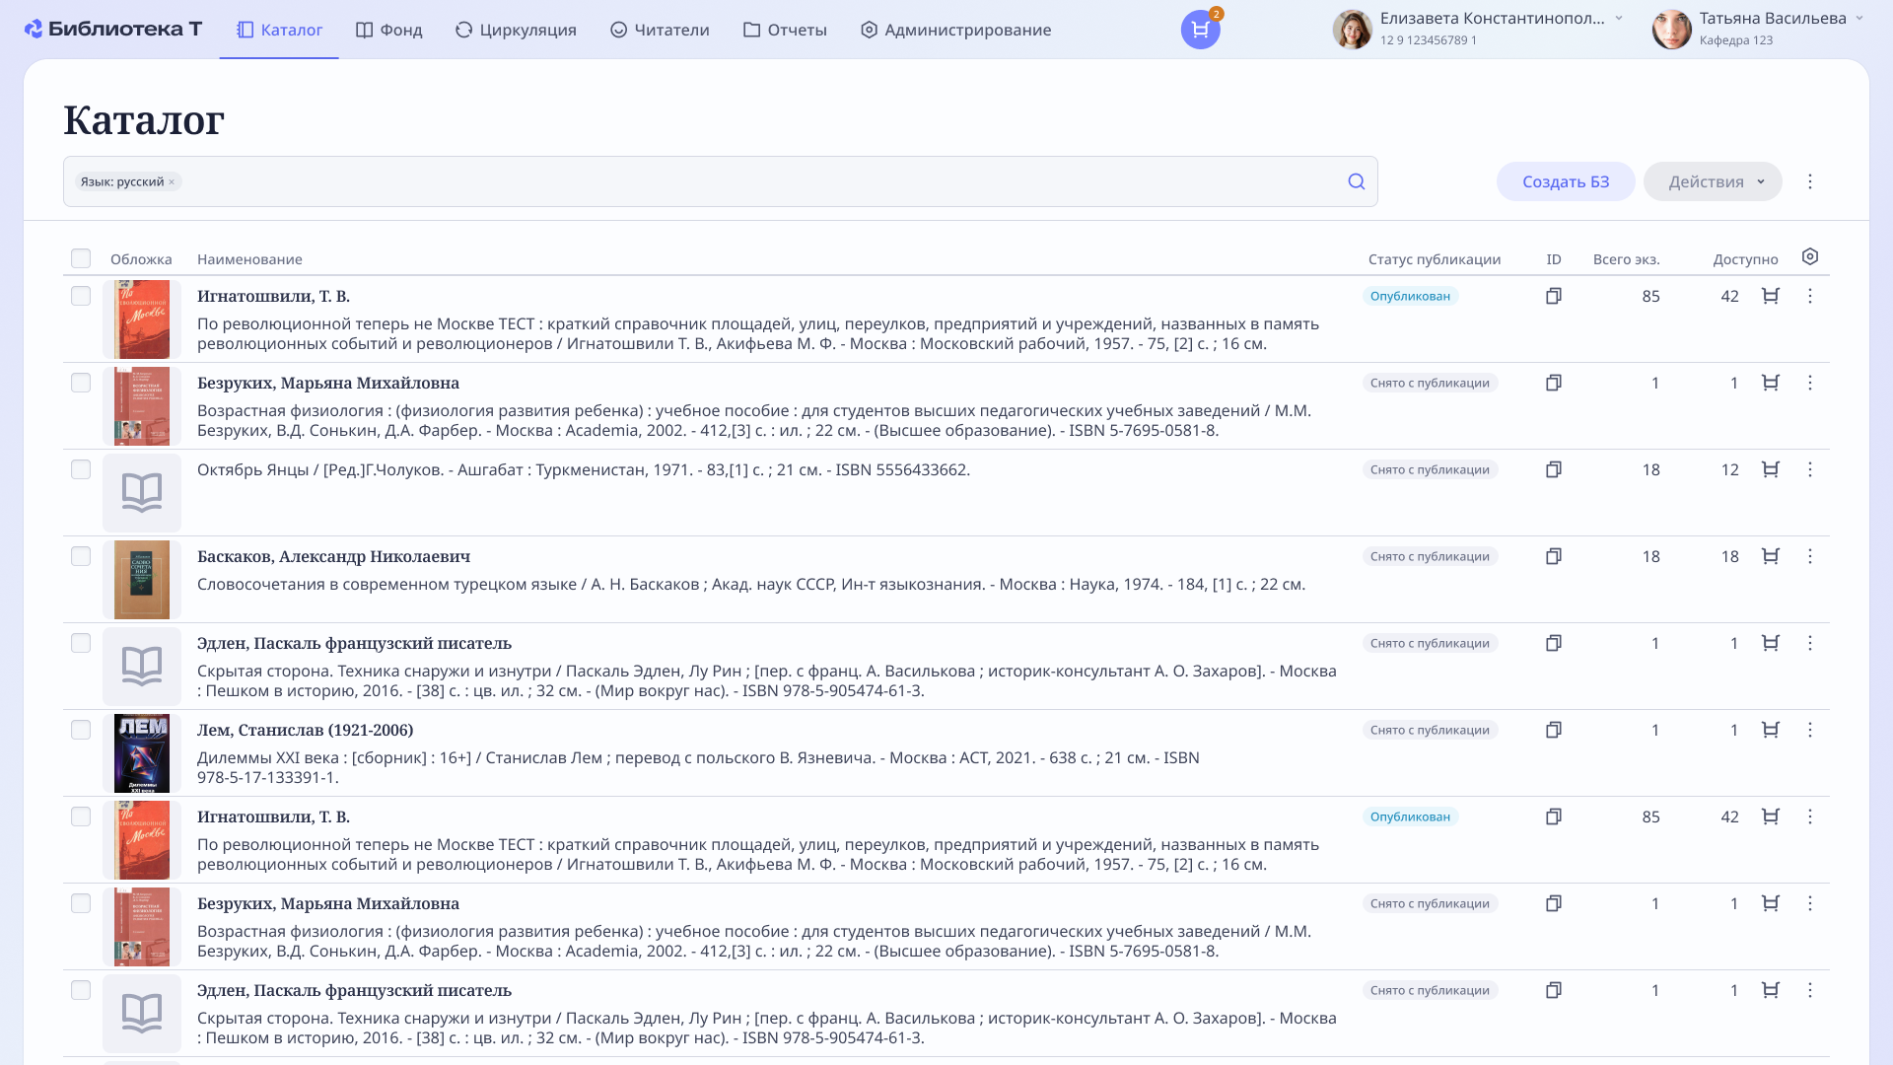Add Октябрь Янцы book to cart
The height and width of the screenshot is (1065, 1893).
(x=1771, y=469)
